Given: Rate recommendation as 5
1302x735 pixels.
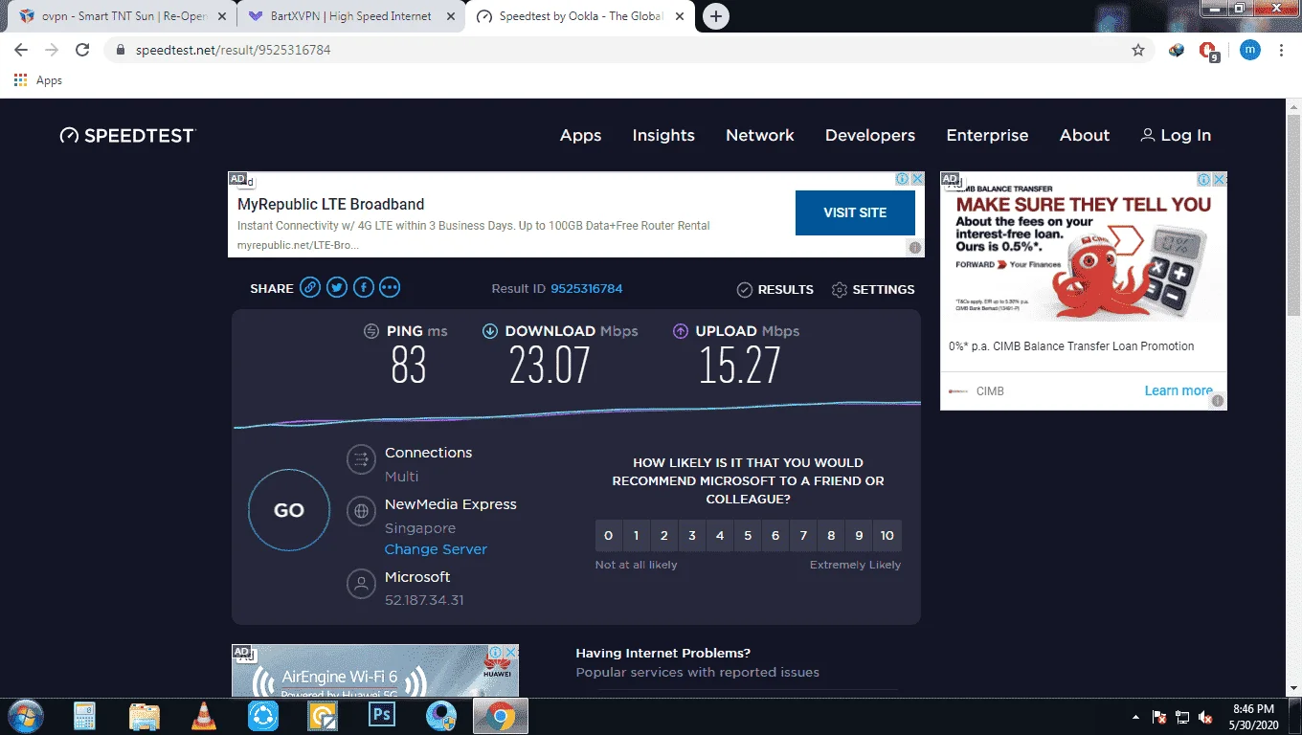Looking at the screenshot, I should tap(748, 536).
